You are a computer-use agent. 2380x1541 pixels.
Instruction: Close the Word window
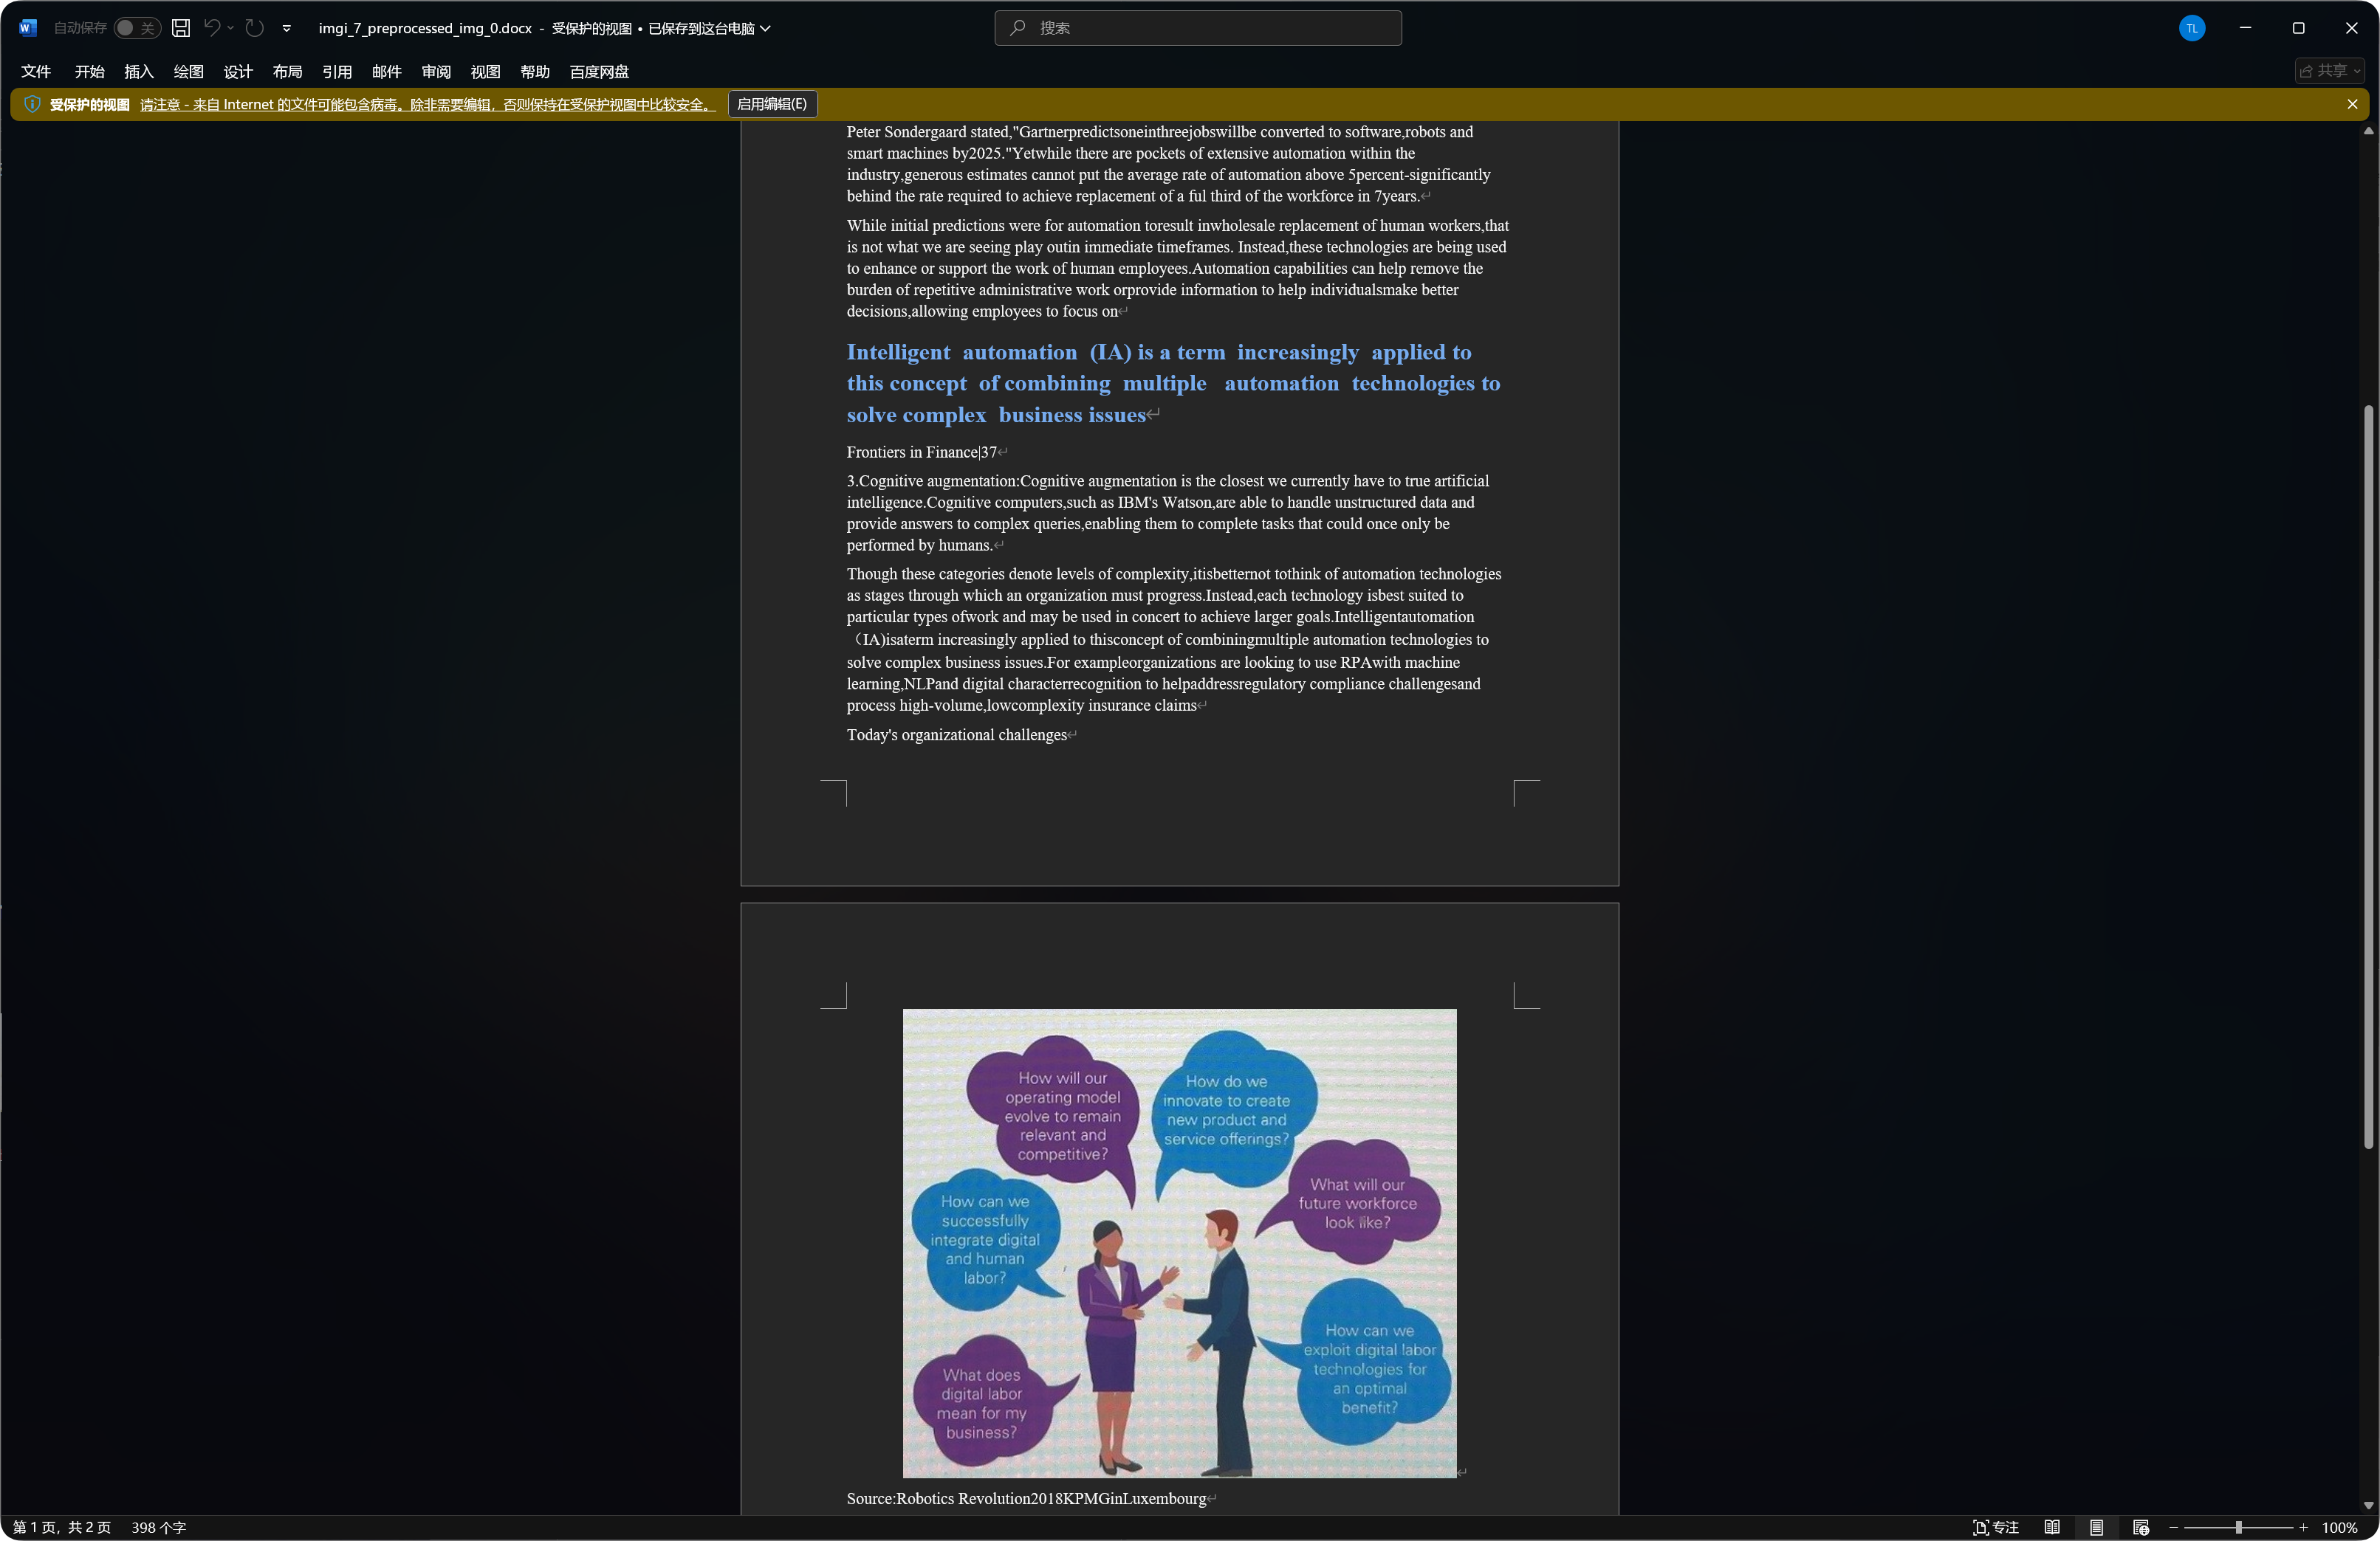[x=2351, y=28]
